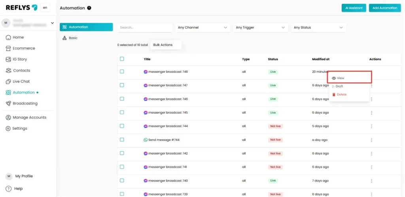Switch to the Automation sub-tab
Viewport: 405px width, 197px height.
(x=86, y=27)
